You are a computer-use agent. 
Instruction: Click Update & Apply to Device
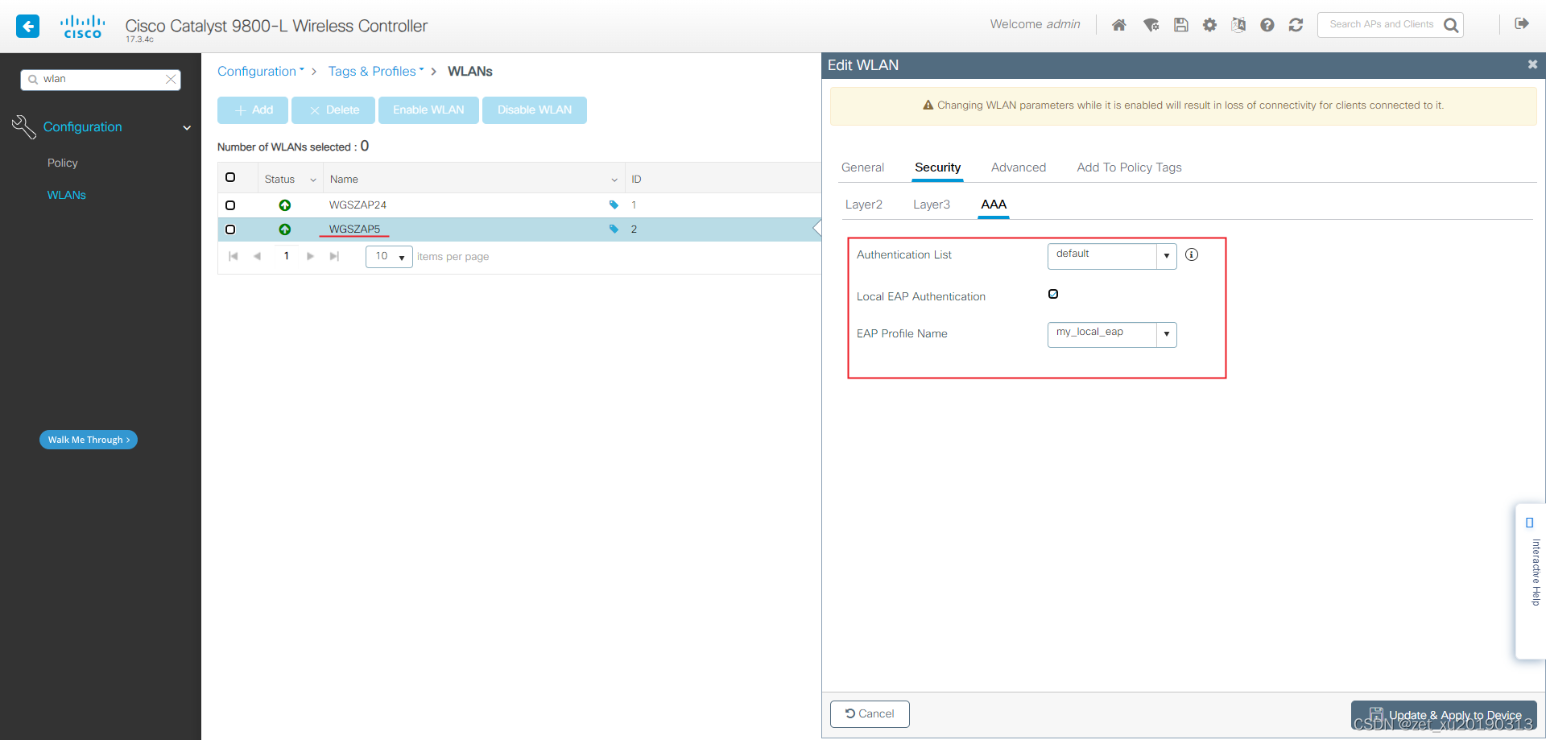pos(1444,715)
